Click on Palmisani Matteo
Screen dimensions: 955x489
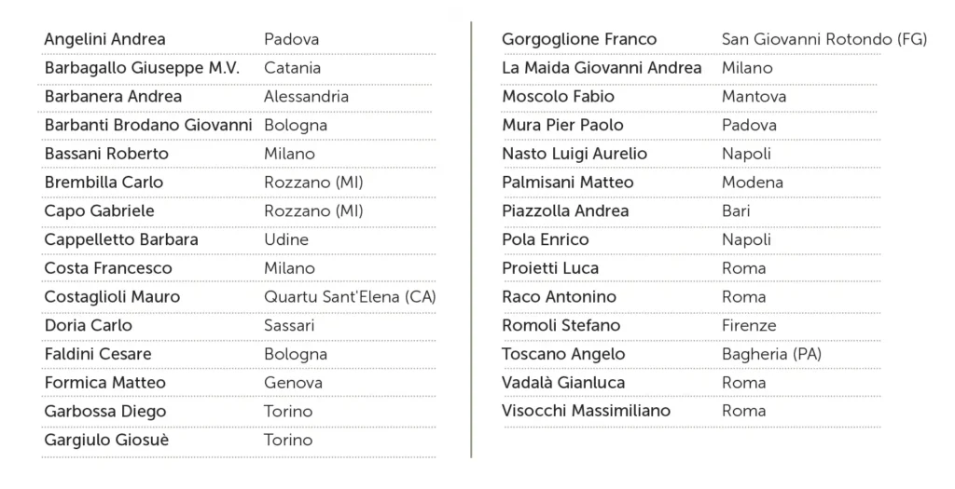pos(568,183)
